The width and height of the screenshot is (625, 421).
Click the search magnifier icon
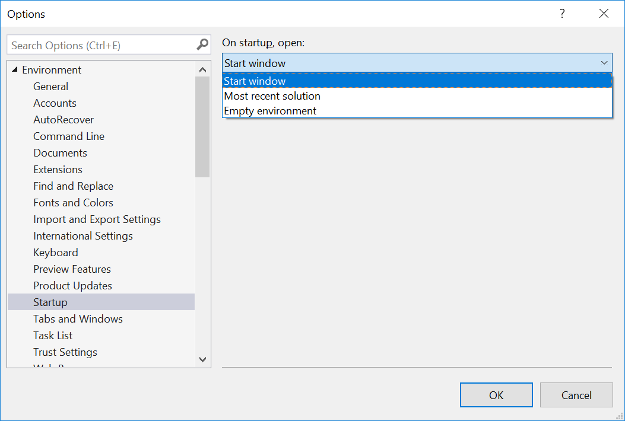pos(202,44)
